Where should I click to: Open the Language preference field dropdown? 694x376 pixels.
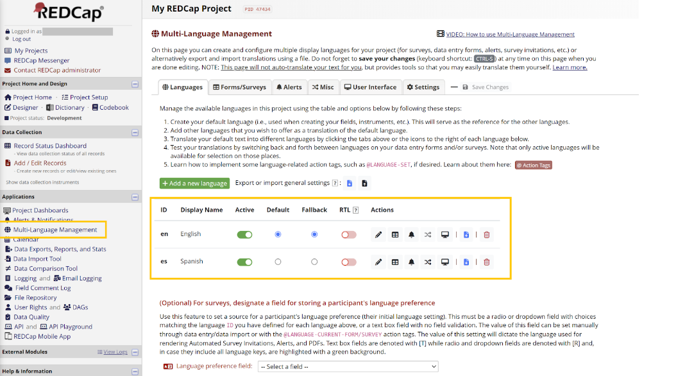[x=348, y=366]
